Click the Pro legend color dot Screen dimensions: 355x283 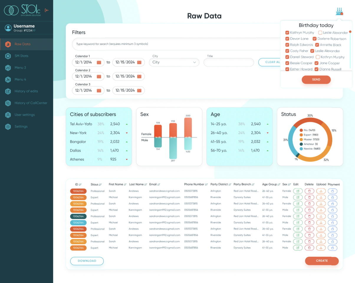(x=301, y=130)
